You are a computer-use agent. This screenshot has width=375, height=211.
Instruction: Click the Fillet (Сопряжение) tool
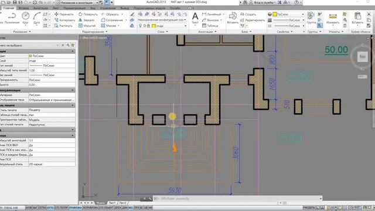(x=112, y=20)
